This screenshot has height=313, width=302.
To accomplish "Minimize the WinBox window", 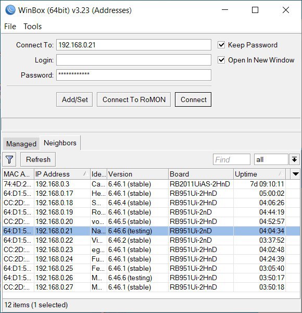I will coord(225,10).
